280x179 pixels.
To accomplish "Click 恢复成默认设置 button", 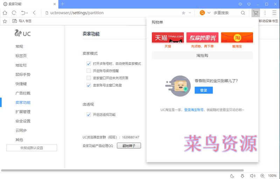I will click(31, 148).
